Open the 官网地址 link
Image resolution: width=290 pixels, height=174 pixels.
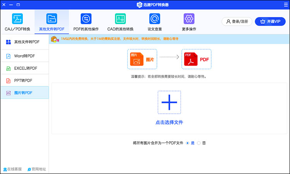37,169
